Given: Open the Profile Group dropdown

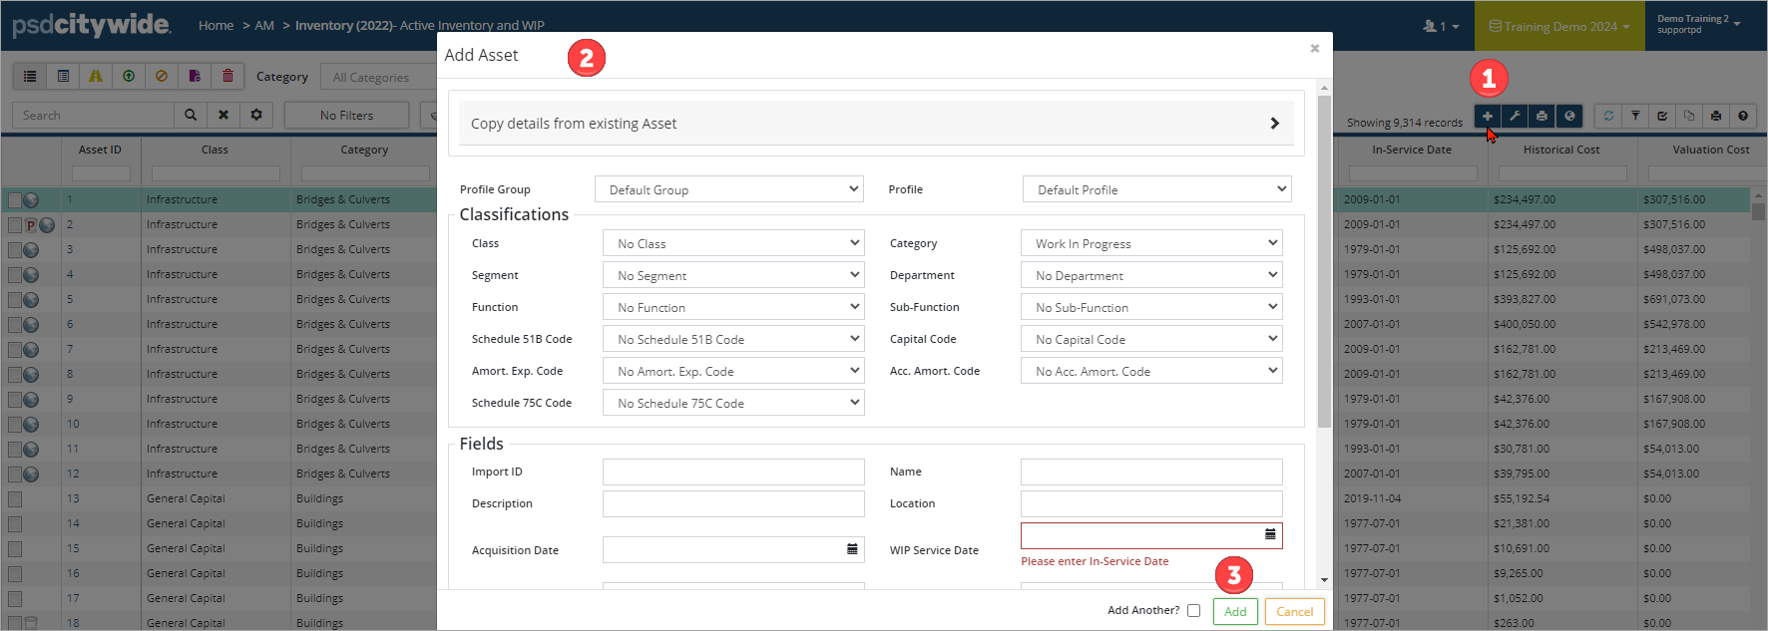Looking at the screenshot, I should coord(728,189).
